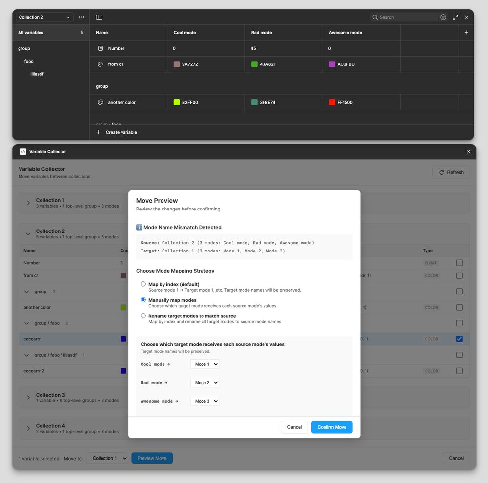Click the Type column header in the plugin
The width and height of the screenshot is (488, 483).
pyautogui.click(x=427, y=251)
